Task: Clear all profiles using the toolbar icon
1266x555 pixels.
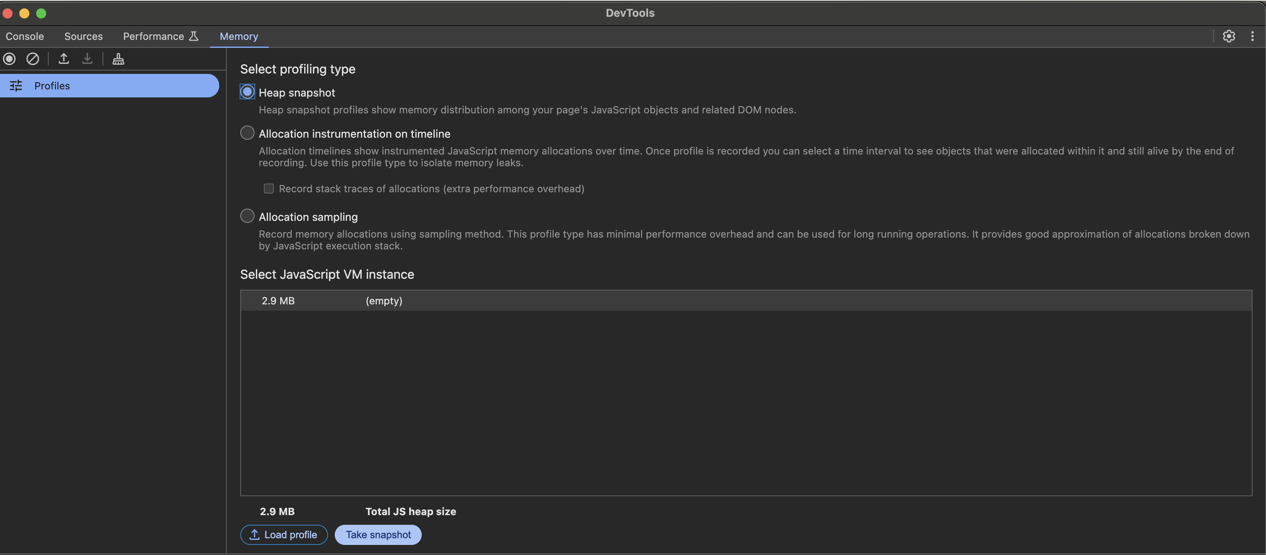Action: 32,58
